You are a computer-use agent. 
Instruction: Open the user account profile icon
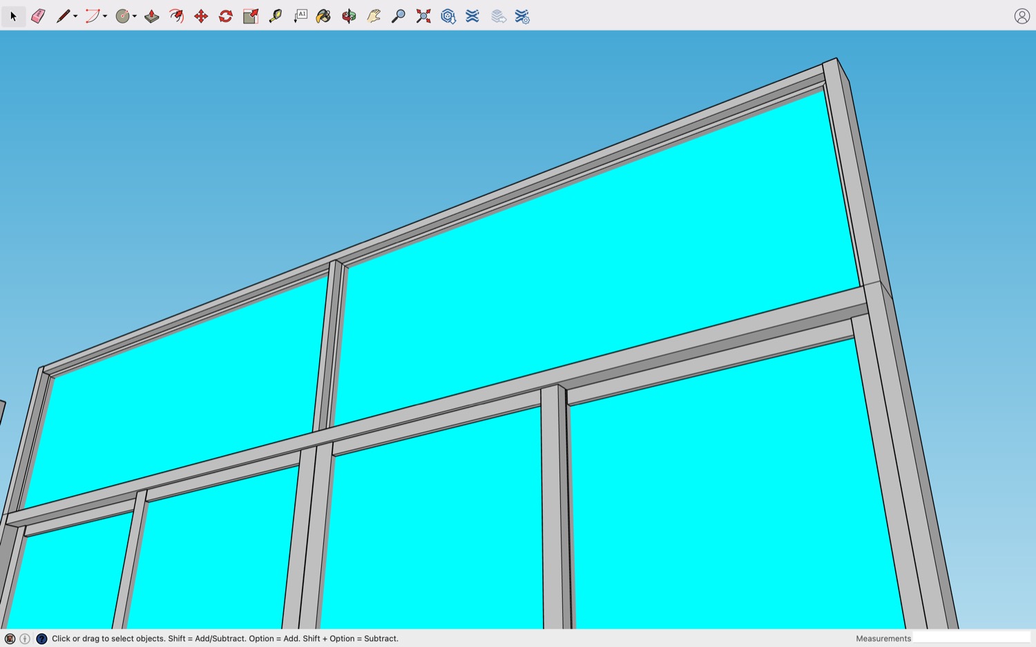(x=1022, y=16)
